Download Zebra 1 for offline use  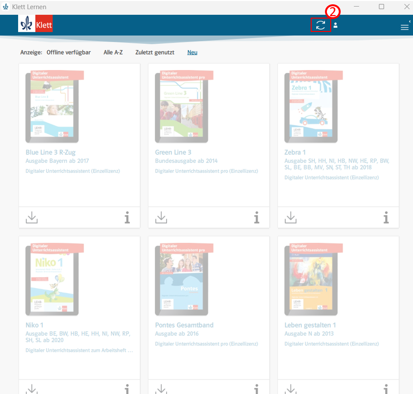291,217
